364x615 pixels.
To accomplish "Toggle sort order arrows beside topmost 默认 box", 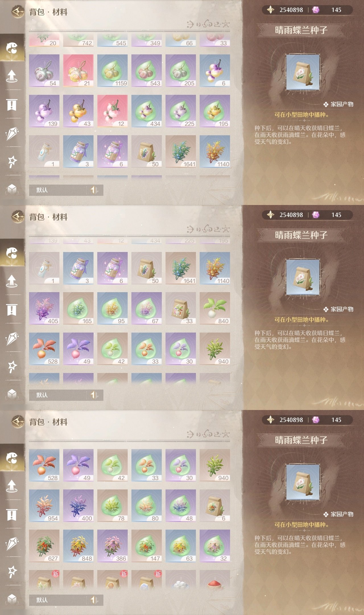I will [x=94, y=190].
